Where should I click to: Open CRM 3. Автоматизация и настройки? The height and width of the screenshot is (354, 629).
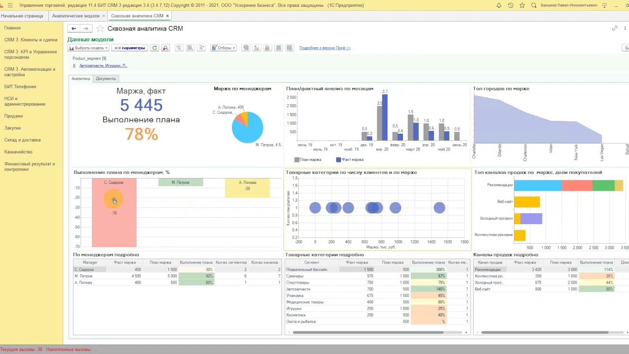tap(29, 72)
